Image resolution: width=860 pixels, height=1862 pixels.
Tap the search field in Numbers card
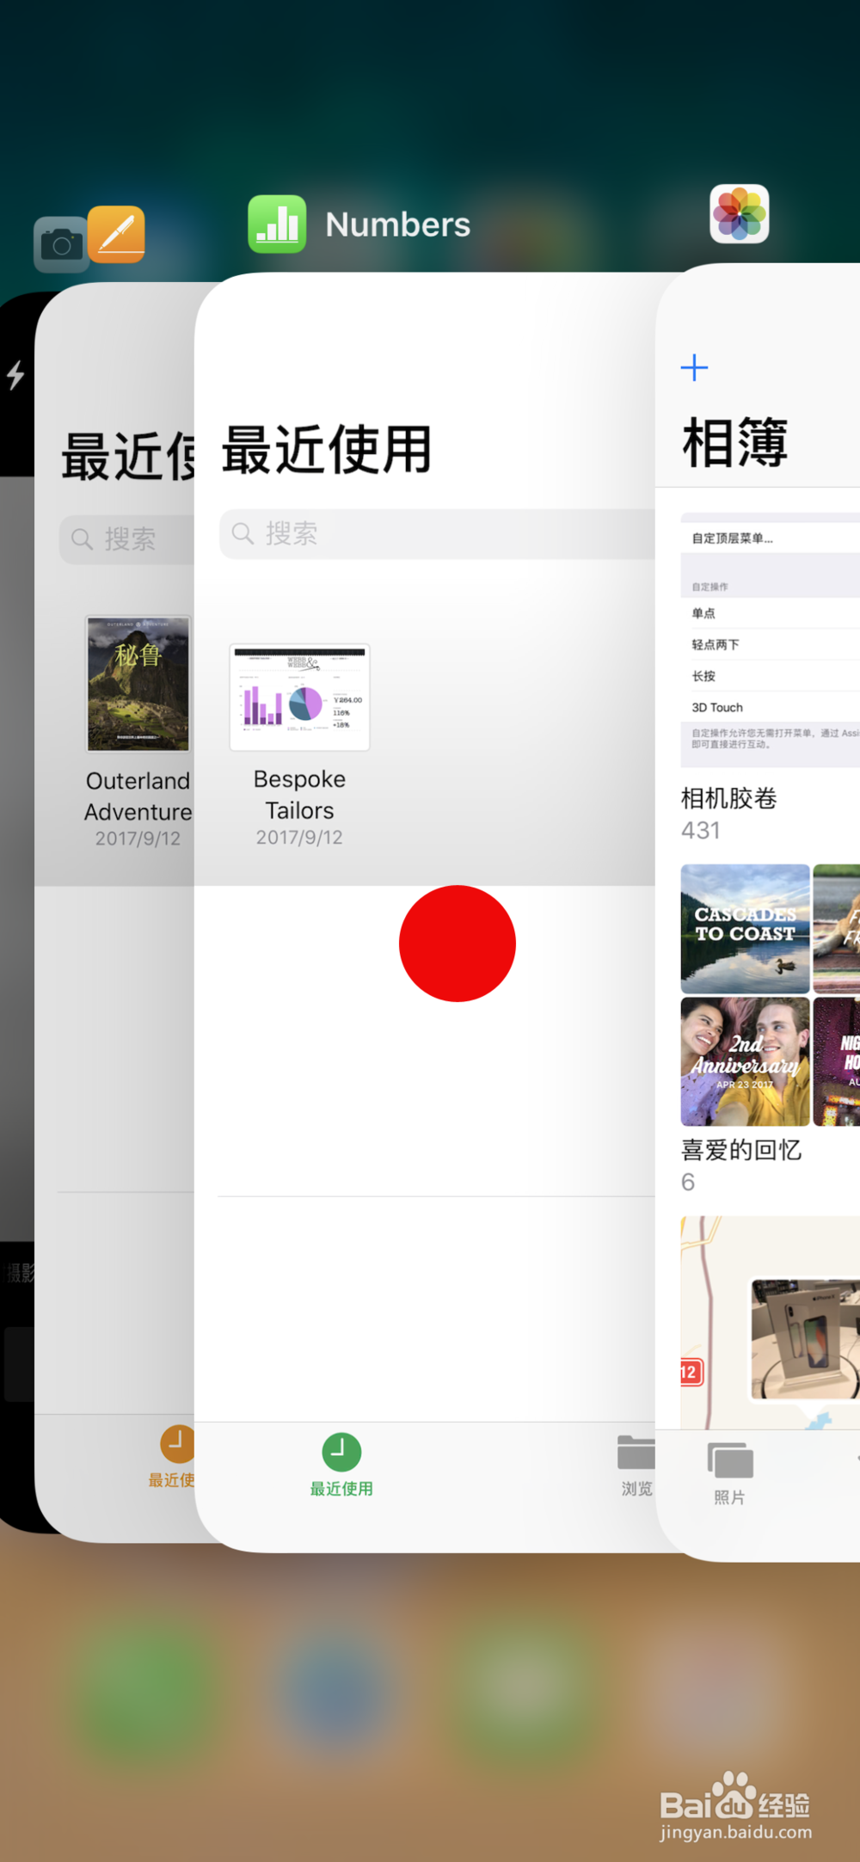(437, 534)
